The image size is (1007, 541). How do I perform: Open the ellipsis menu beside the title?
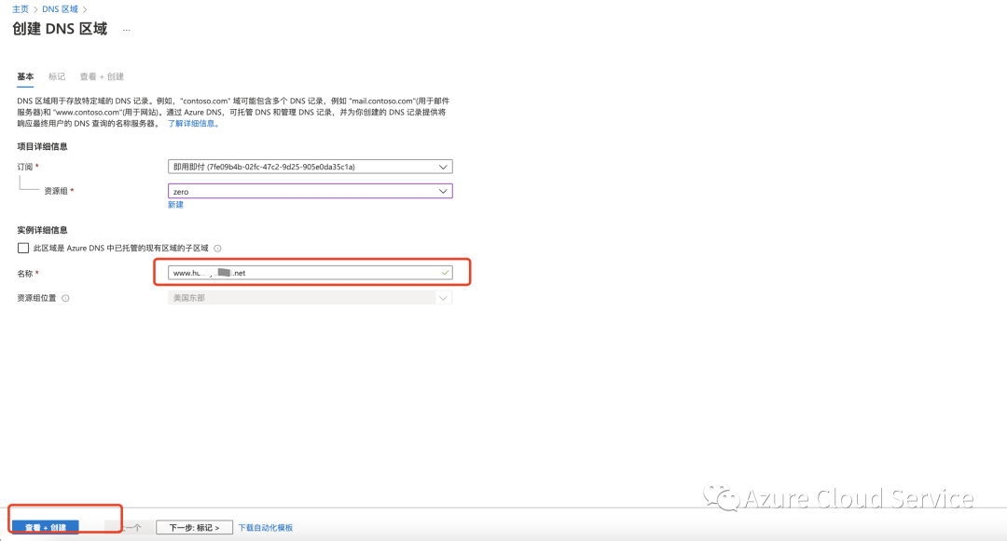pos(127,30)
